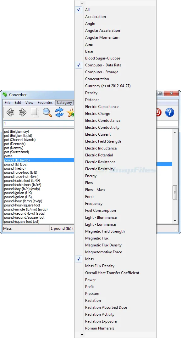Select Radiation Absorbed Dose category

(115, 307)
